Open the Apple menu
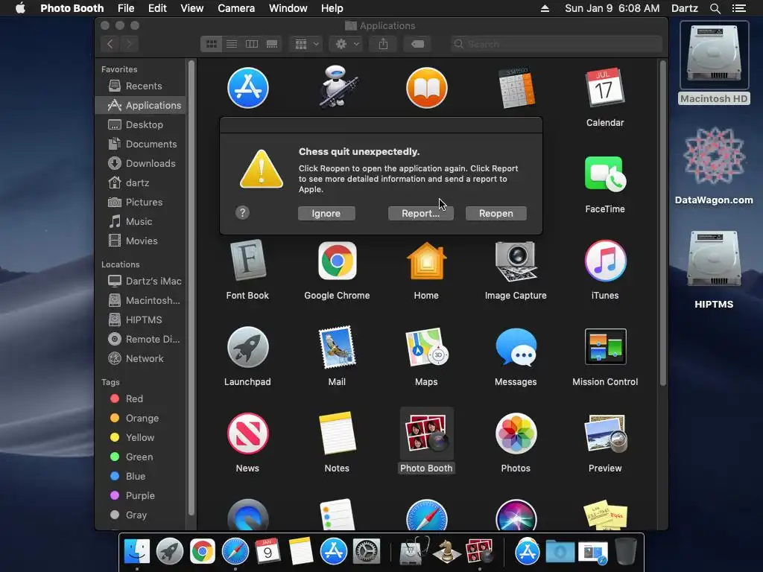This screenshot has width=763, height=572. (20, 8)
